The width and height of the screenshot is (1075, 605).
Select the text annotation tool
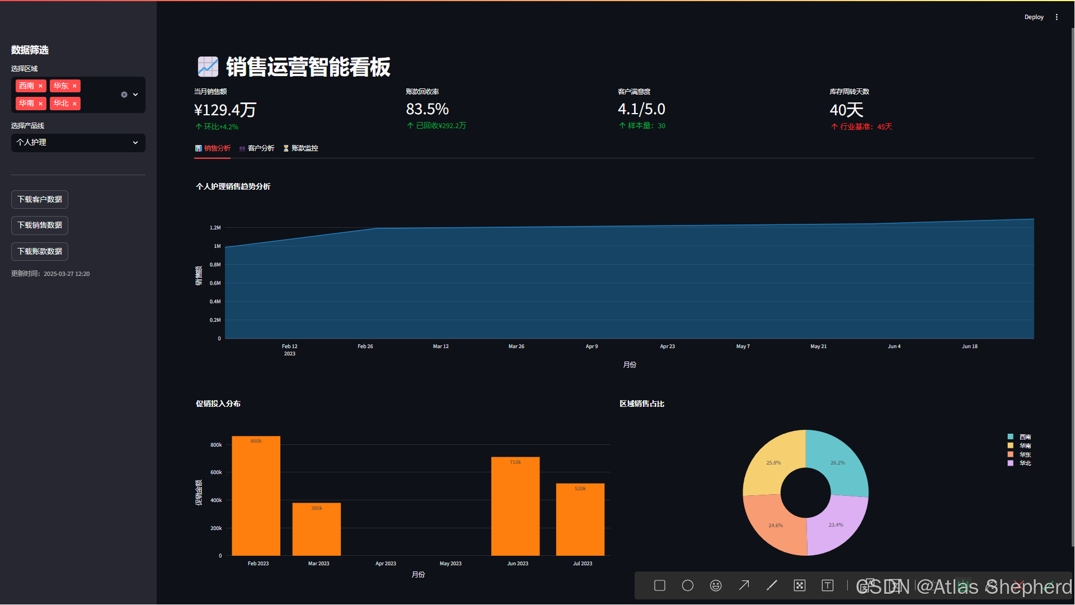pyautogui.click(x=828, y=585)
